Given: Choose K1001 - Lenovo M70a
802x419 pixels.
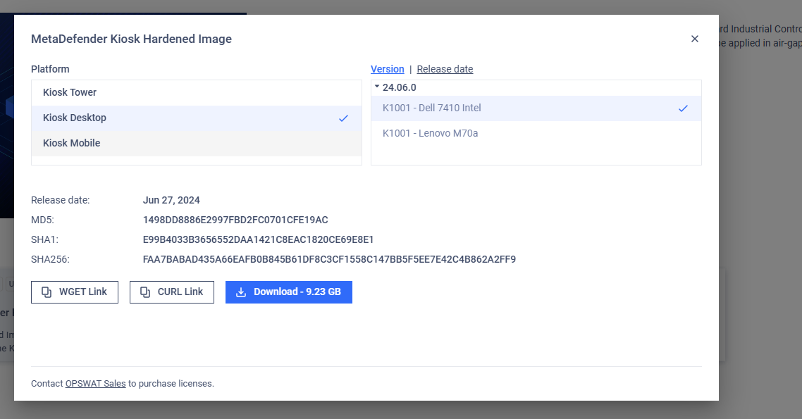Looking at the screenshot, I should click(x=536, y=133).
